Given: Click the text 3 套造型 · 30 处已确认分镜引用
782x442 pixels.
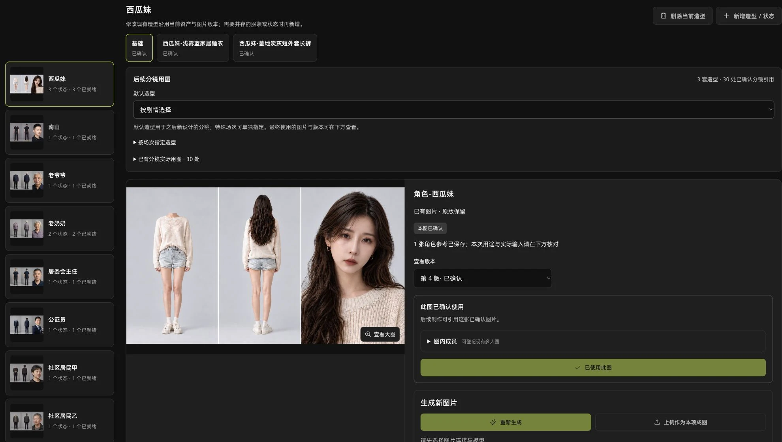Looking at the screenshot, I should click(735, 79).
